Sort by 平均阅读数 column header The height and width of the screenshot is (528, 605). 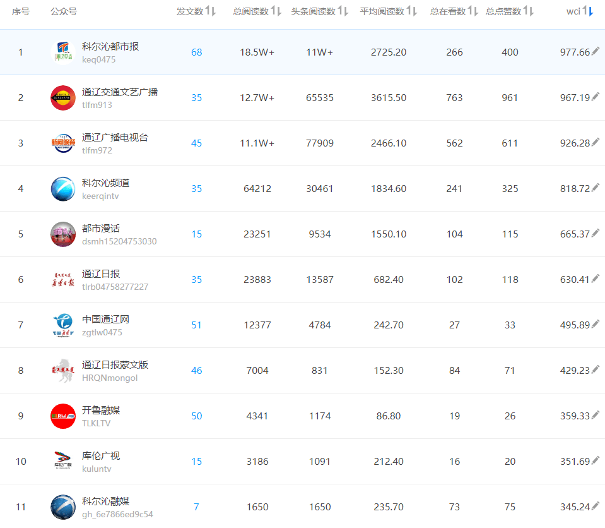(x=388, y=11)
